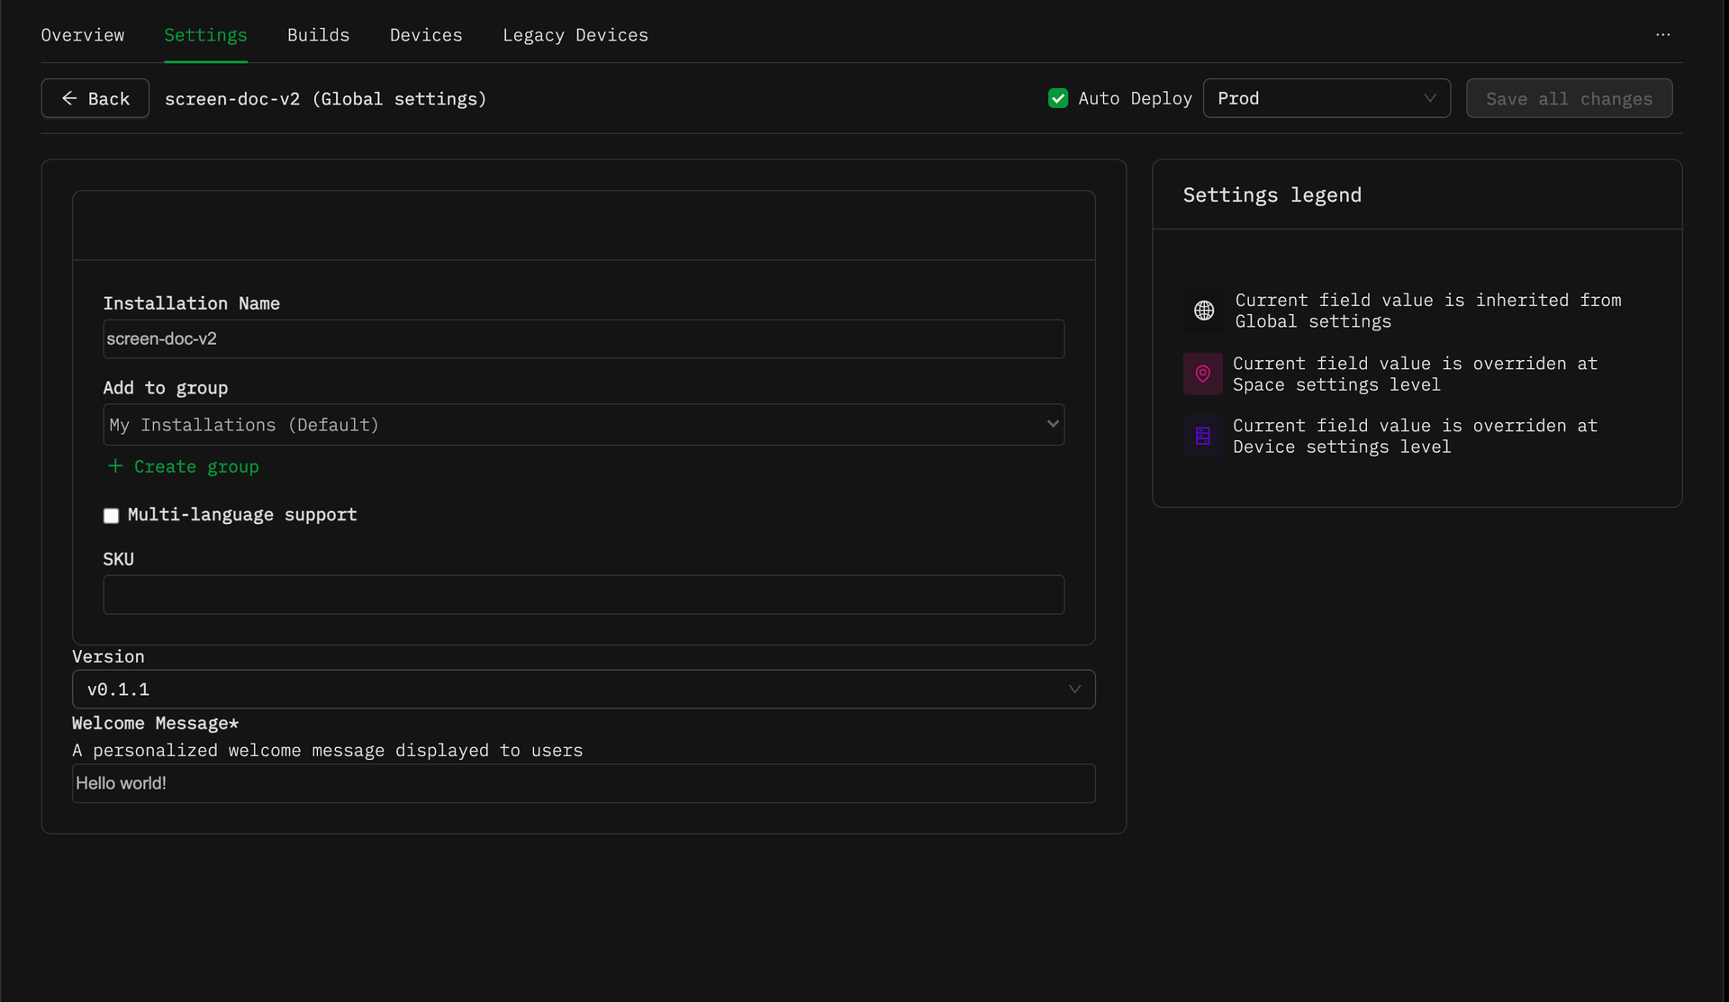Click the back arrow icon

pos(69,98)
